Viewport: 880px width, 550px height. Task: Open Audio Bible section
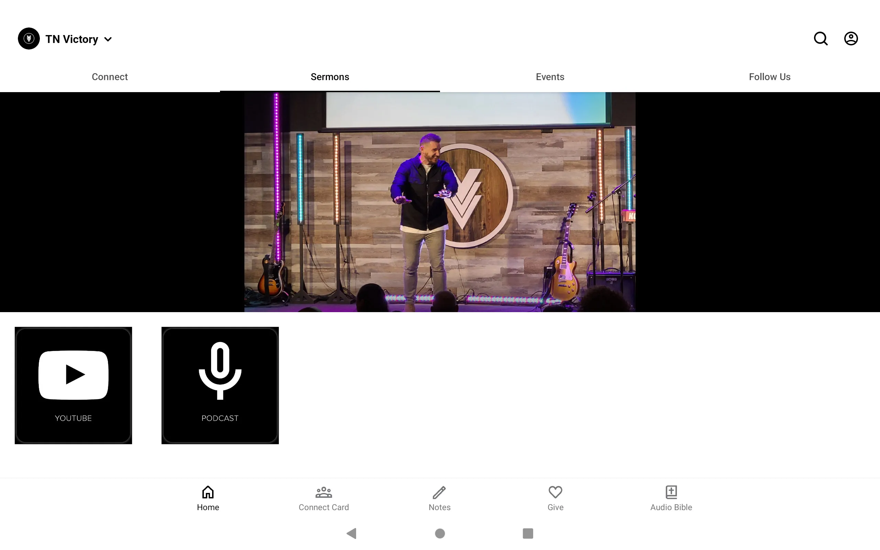[671, 498]
